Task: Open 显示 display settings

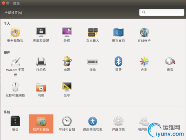Action: coord(67,90)
